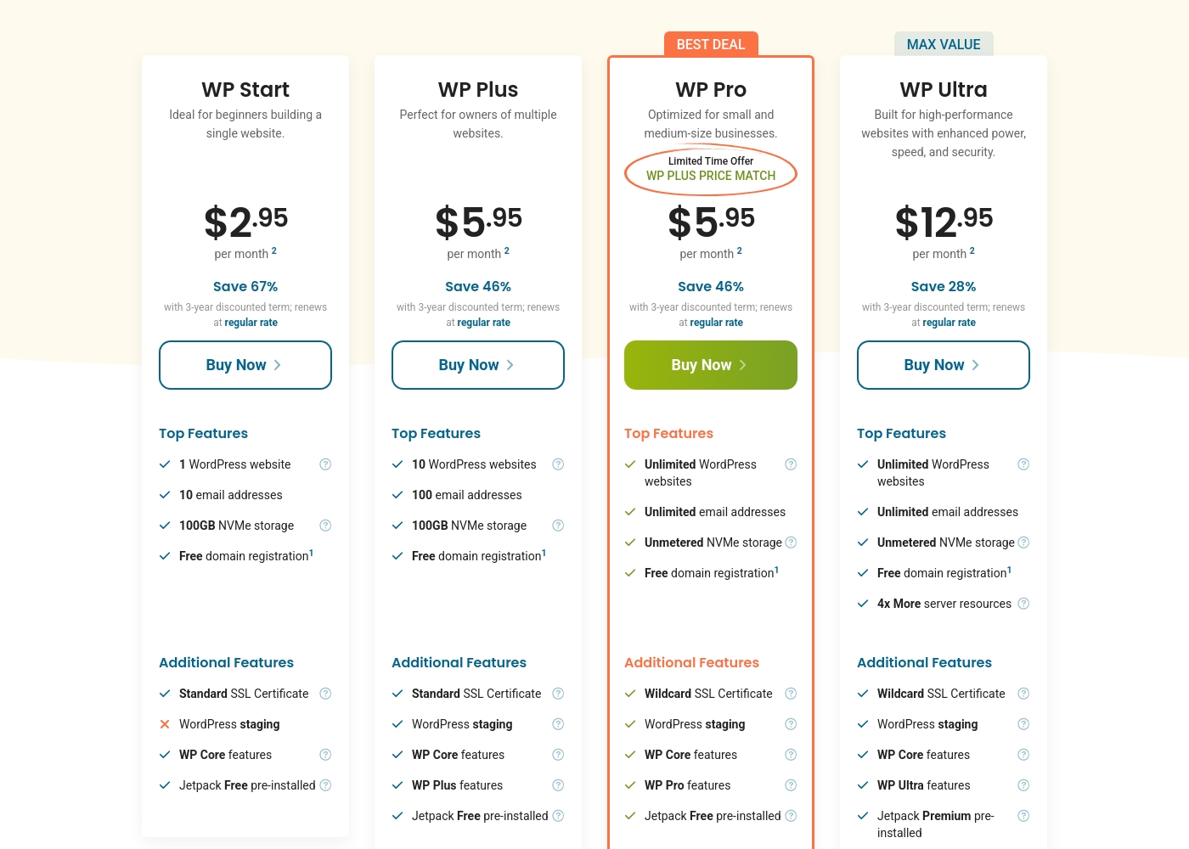Screen dimensions: 1189x849
Task: Click footnote 1 after WP Pro Free domain registration
Action: click(x=777, y=571)
